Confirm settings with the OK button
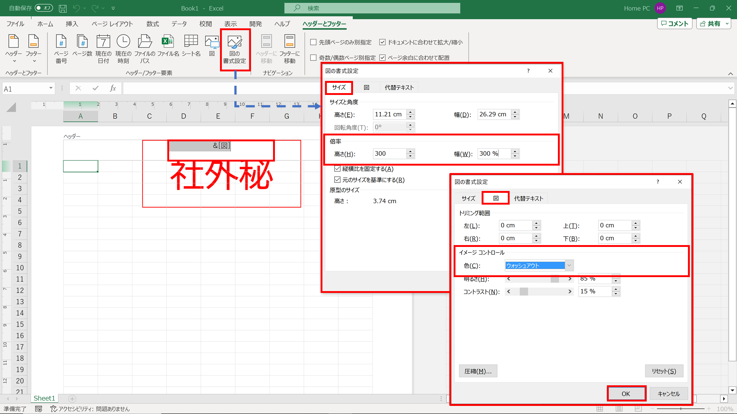Viewport: 737px width, 414px height. coord(626,393)
